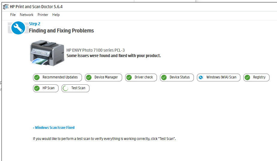Open the Printer menu

[x=43, y=15]
